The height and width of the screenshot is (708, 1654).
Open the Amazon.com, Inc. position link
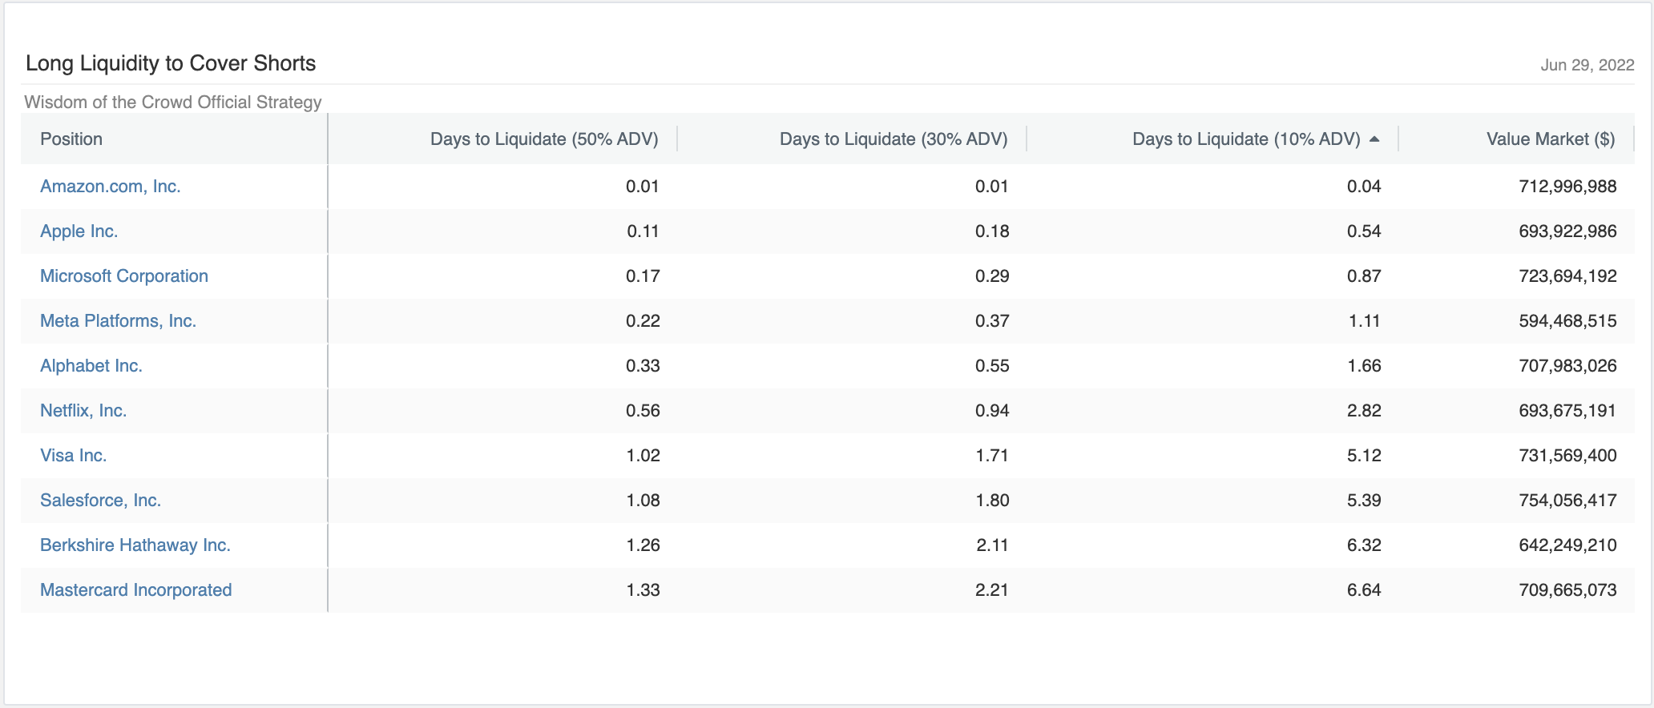[111, 187]
